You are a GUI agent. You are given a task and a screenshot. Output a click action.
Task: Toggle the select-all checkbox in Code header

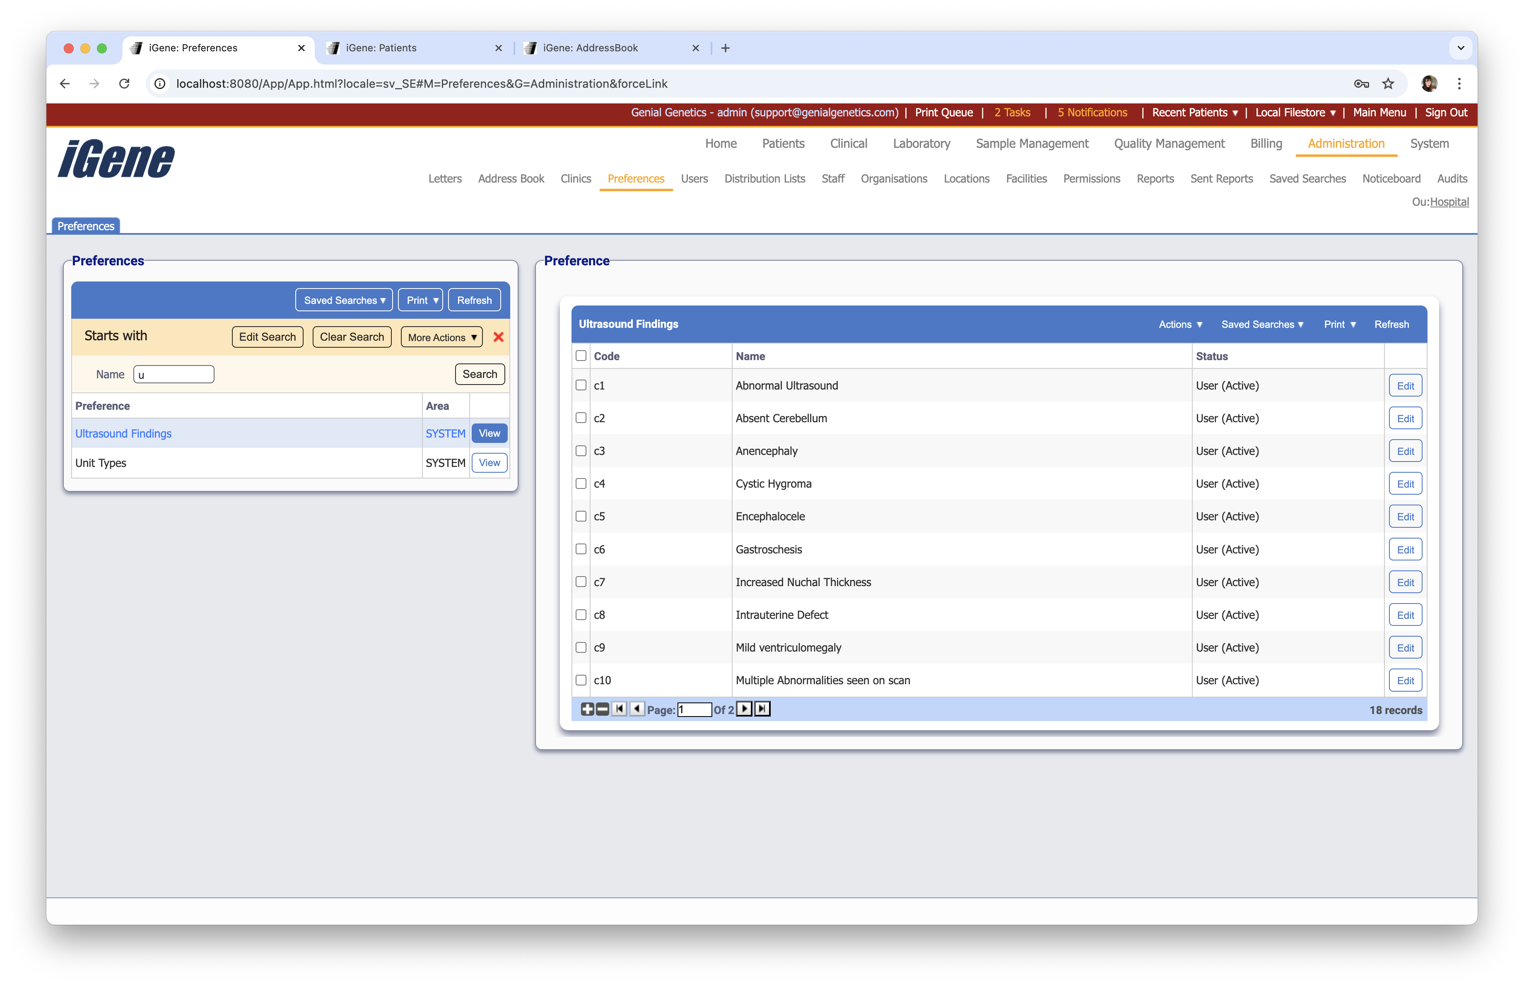coord(581,356)
